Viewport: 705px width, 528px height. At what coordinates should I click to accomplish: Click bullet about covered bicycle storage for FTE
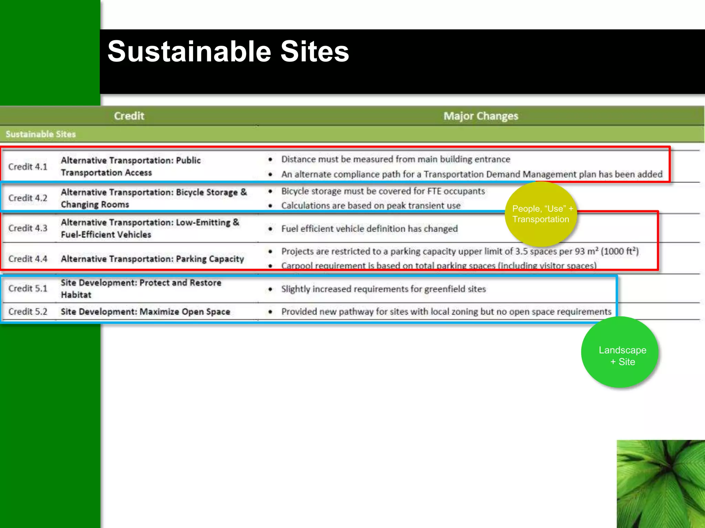383,191
